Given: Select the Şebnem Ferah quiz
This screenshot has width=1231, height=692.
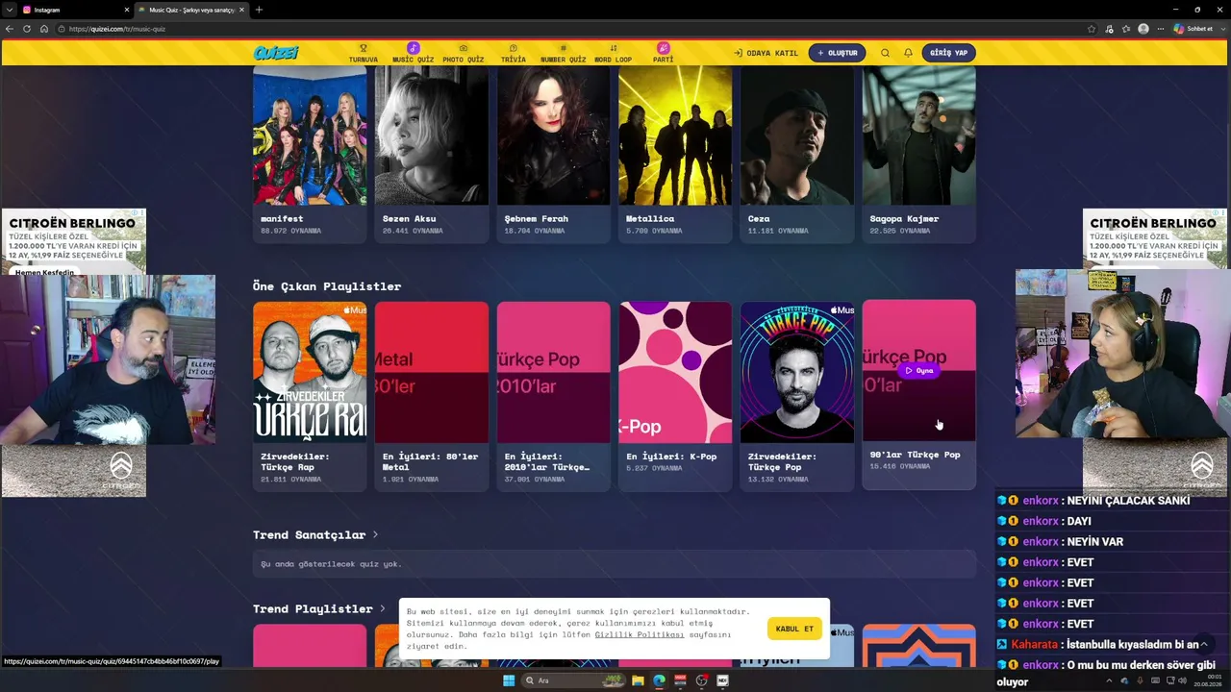Looking at the screenshot, I should tap(553, 154).
